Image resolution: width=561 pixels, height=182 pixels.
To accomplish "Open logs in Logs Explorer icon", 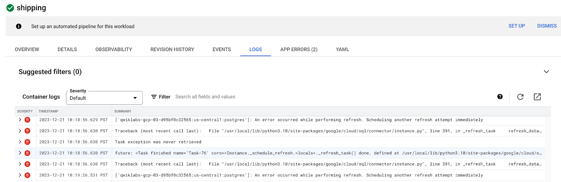I will coord(537,97).
